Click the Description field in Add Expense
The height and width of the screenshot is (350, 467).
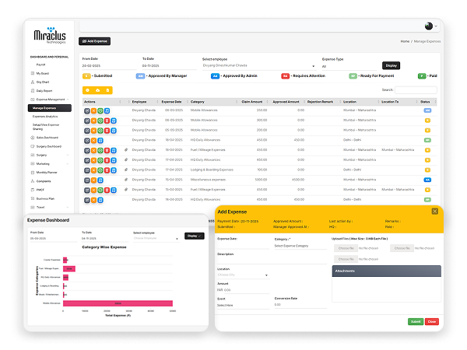(x=272, y=260)
